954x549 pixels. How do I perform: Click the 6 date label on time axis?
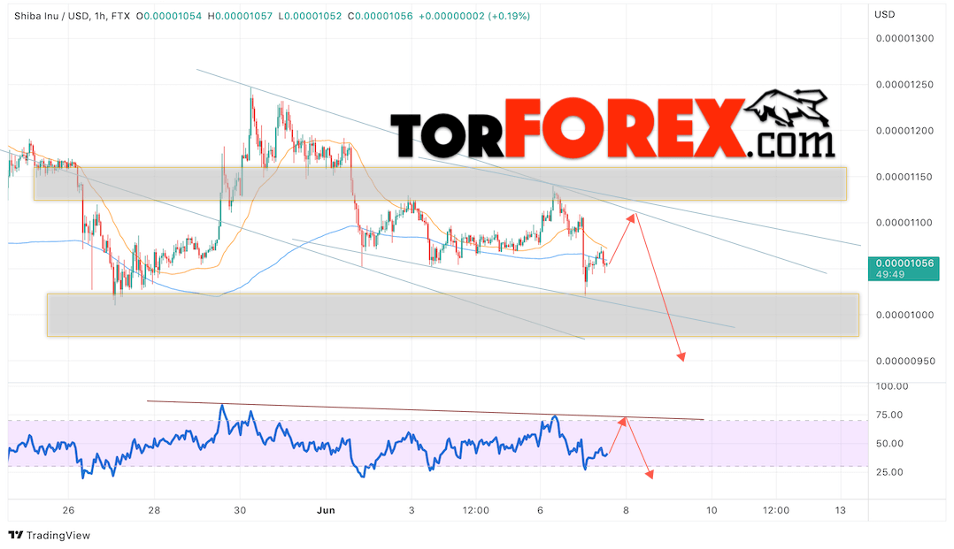click(x=540, y=510)
